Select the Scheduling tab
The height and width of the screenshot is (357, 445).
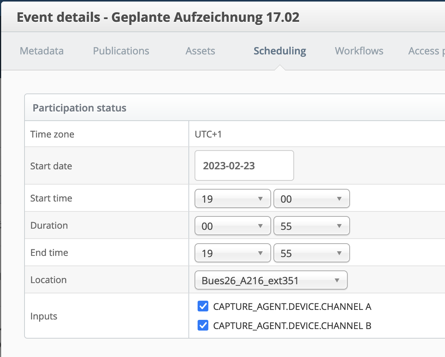pos(279,51)
